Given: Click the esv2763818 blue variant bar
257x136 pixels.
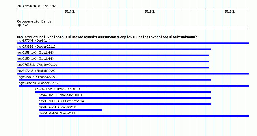Looking at the screenshot, I should click(x=113, y=68).
